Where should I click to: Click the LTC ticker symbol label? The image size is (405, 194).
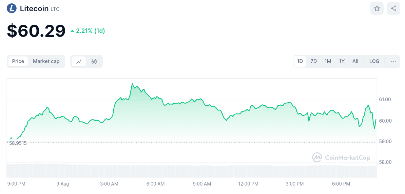coord(55,9)
